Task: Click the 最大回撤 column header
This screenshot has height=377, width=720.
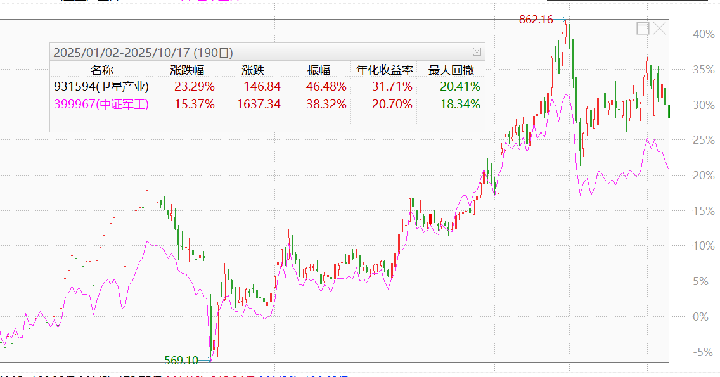Action: coord(451,70)
